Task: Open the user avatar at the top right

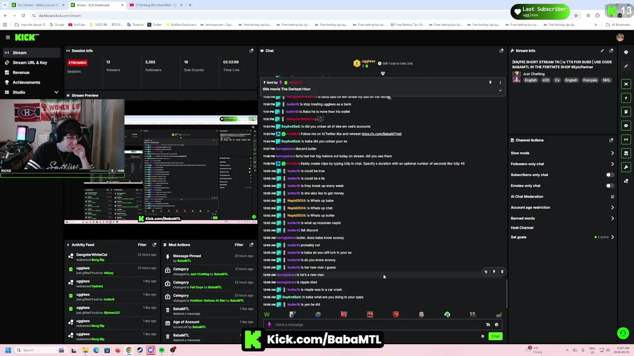Action: [x=620, y=37]
